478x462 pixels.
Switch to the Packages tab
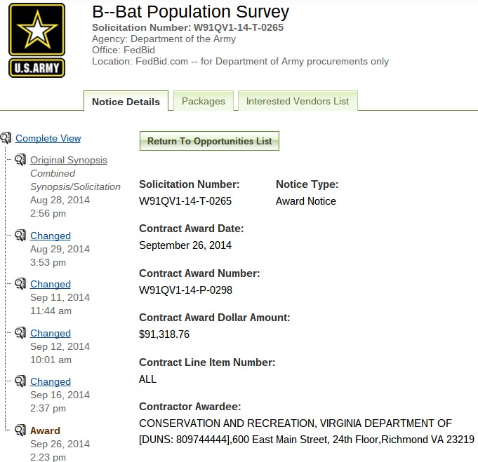(x=203, y=101)
